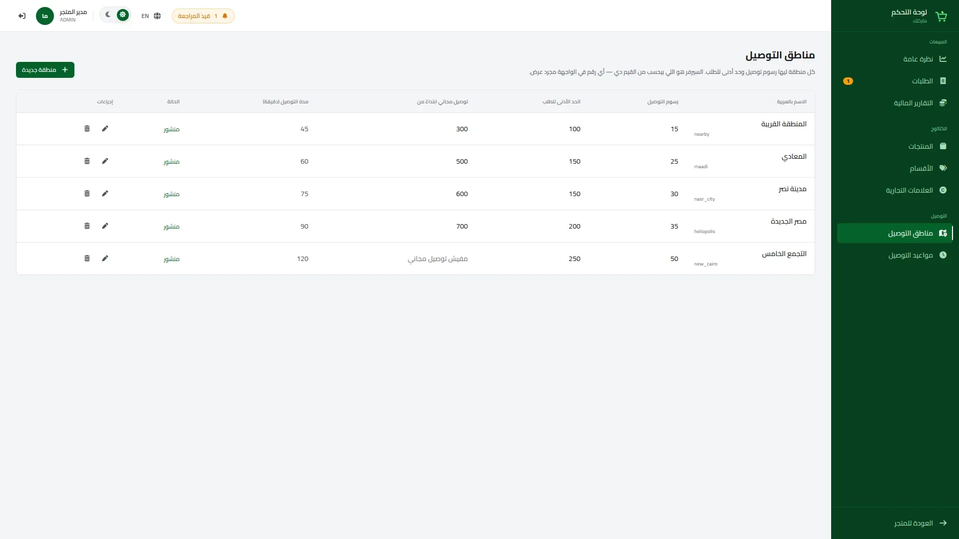Click the مفيش توصيل مجاني cell
Image resolution: width=959 pixels, height=539 pixels.
pos(438,259)
